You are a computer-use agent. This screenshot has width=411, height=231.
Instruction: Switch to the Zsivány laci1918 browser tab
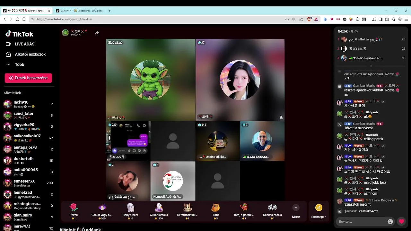[79, 11]
